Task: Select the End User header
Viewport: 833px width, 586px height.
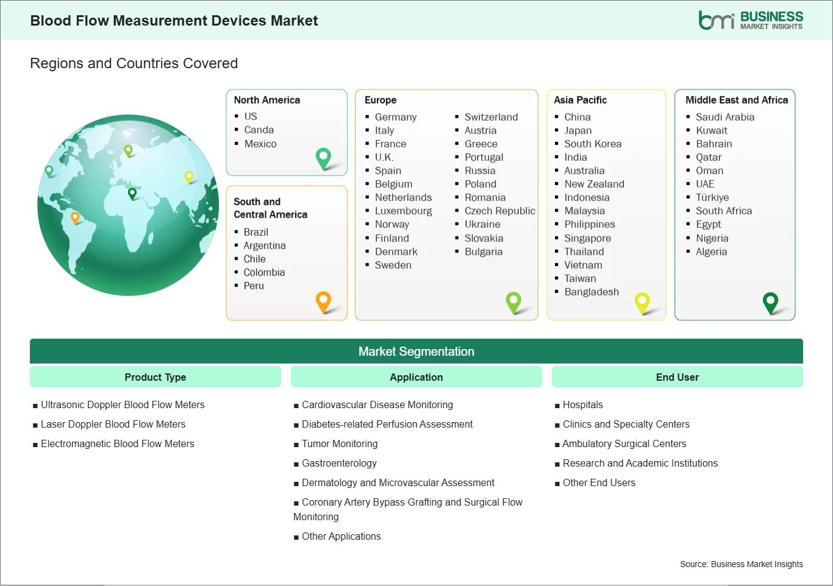Action: point(677,377)
